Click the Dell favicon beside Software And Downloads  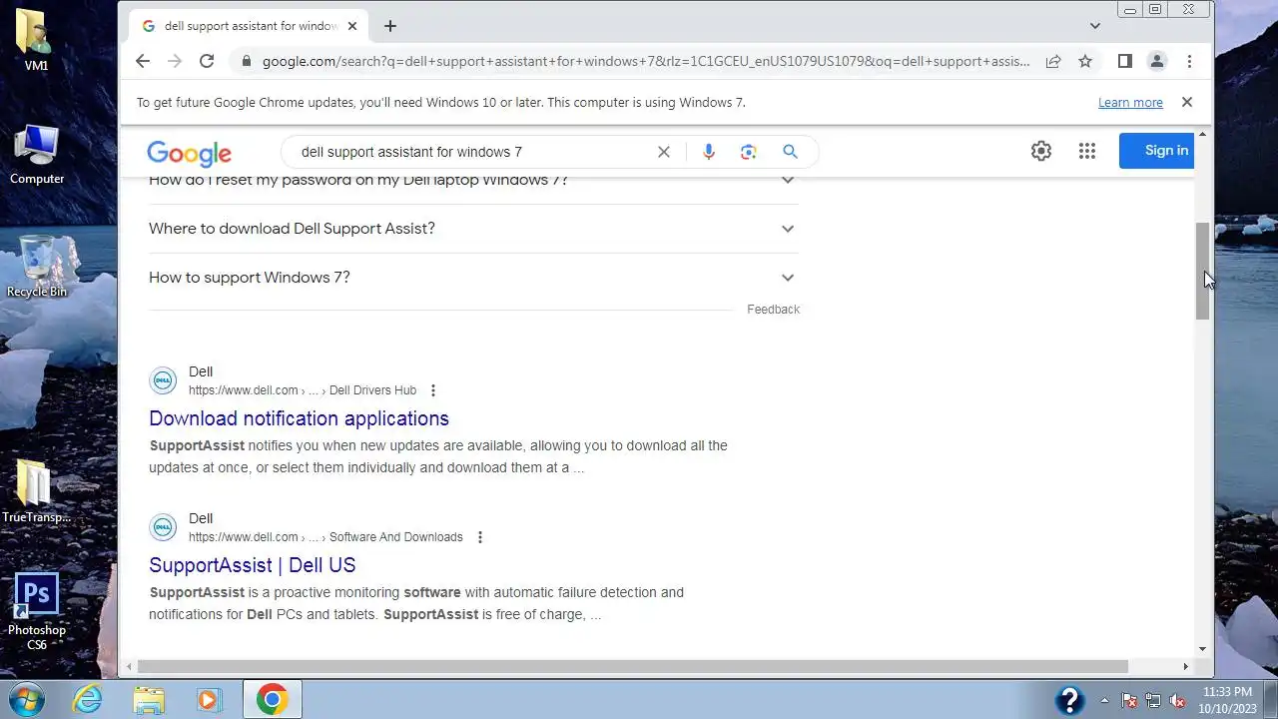pos(163,527)
